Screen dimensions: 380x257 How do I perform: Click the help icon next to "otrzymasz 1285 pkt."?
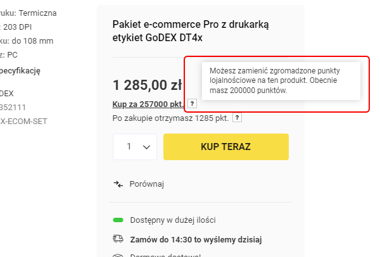pos(237,118)
